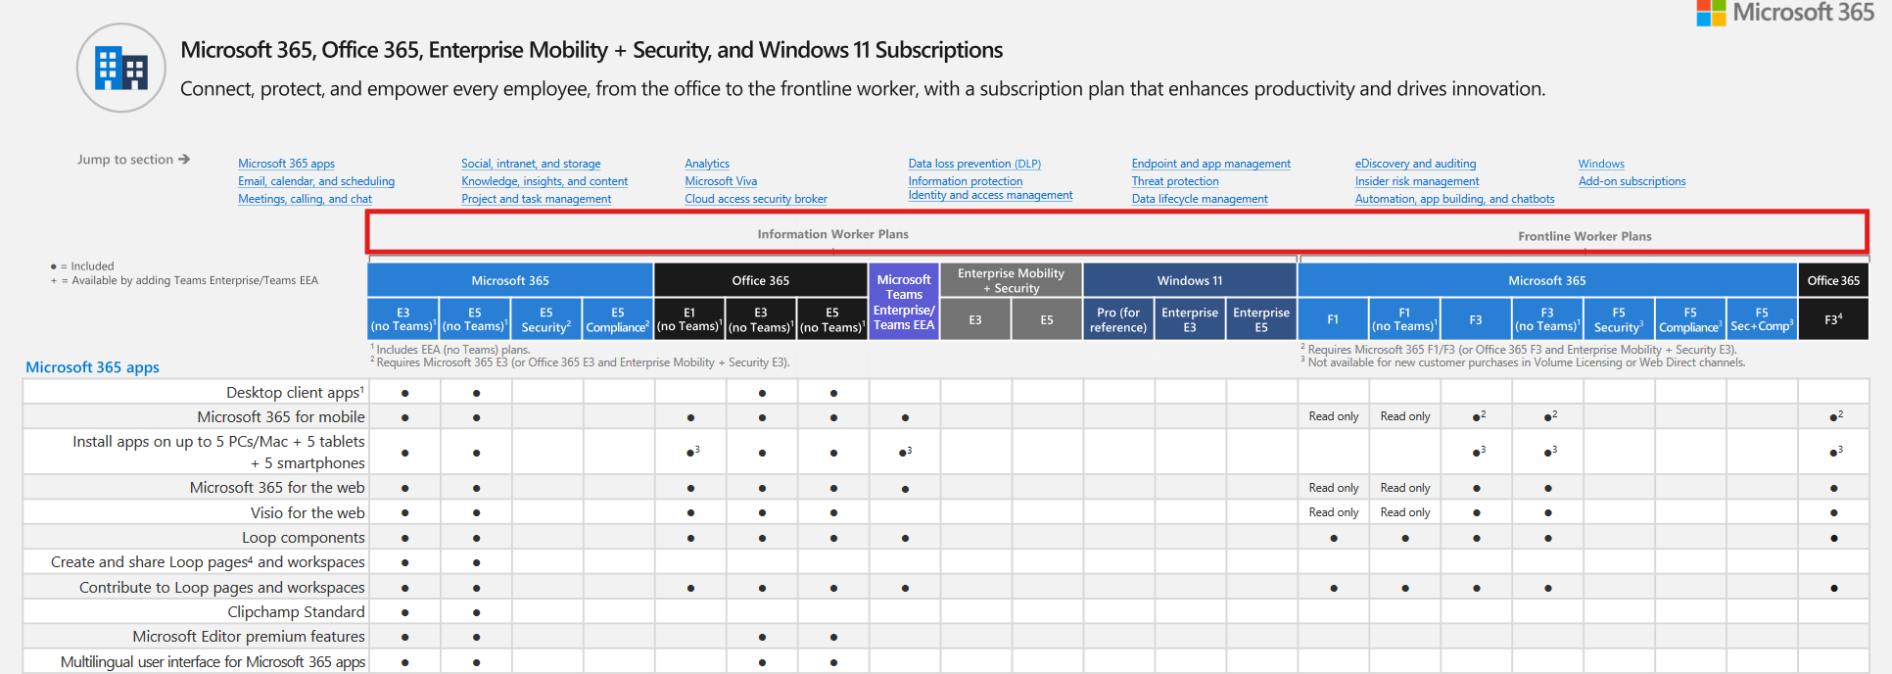The width and height of the screenshot is (1892, 674).
Task: Select the Enterprise E3 column header
Action: point(1190,319)
